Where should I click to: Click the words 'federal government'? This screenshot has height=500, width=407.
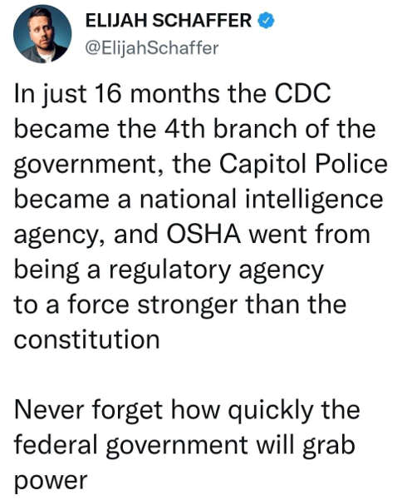(x=131, y=445)
